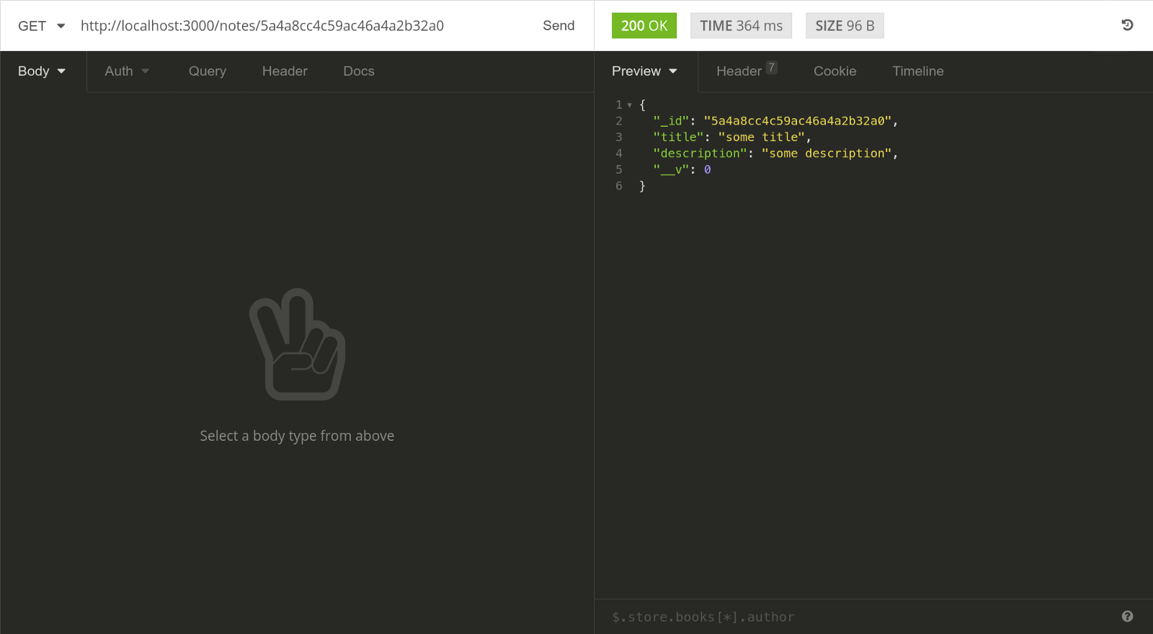Open the filter help icon
1153x634 pixels.
point(1128,616)
